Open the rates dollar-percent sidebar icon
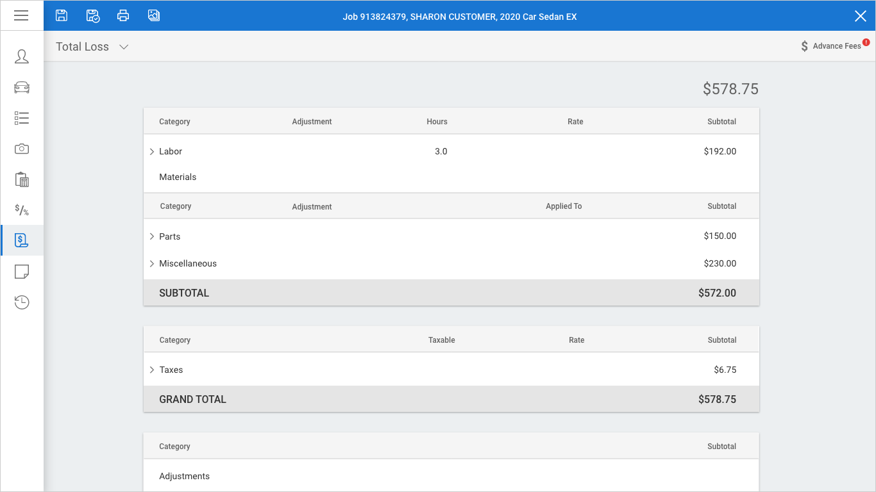876x492 pixels. click(x=22, y=210)
